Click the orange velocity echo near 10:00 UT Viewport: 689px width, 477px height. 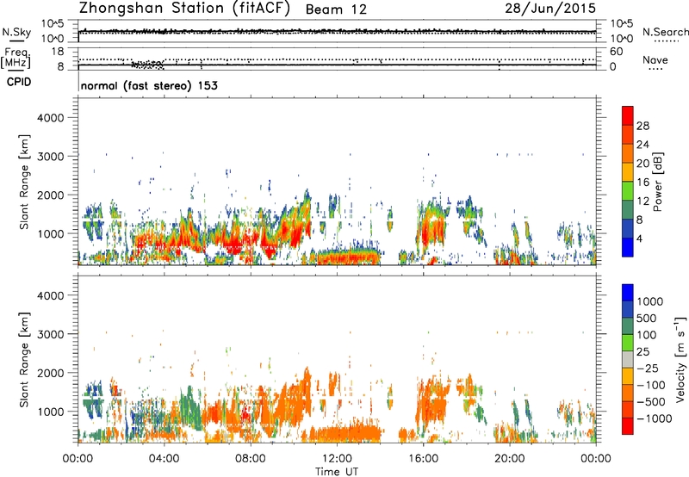point(290,402)
